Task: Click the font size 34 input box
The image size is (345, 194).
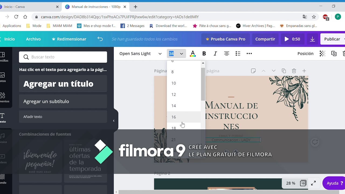Action: [x=172, y=54]
